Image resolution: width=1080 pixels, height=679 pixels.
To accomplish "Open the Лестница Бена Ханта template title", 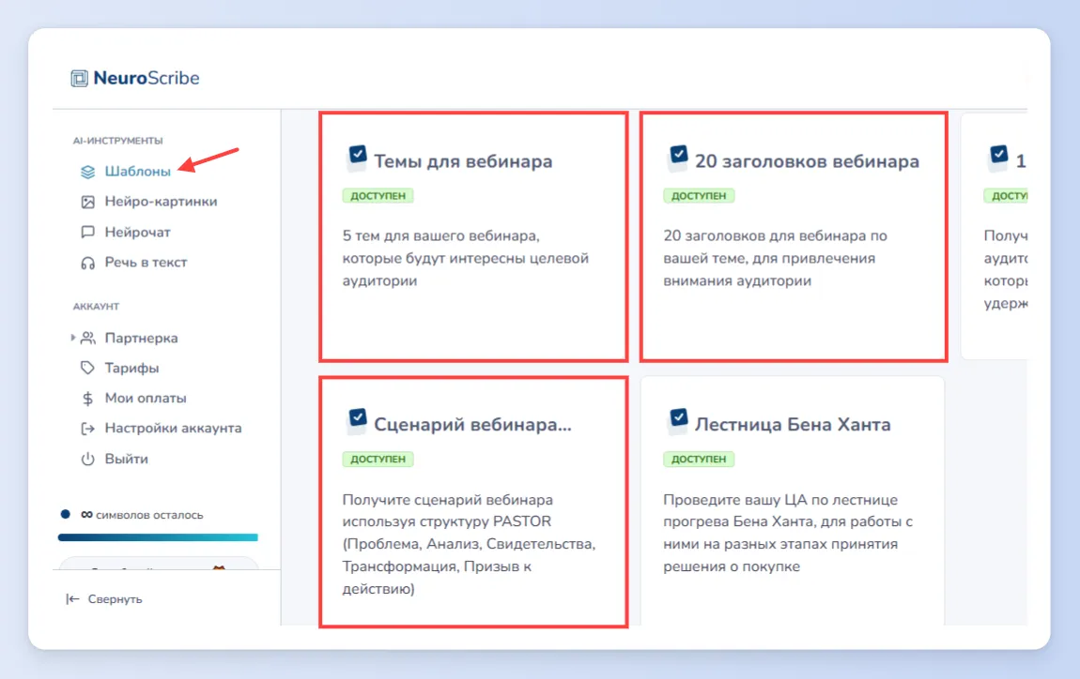I will click(x=792, y=425).
